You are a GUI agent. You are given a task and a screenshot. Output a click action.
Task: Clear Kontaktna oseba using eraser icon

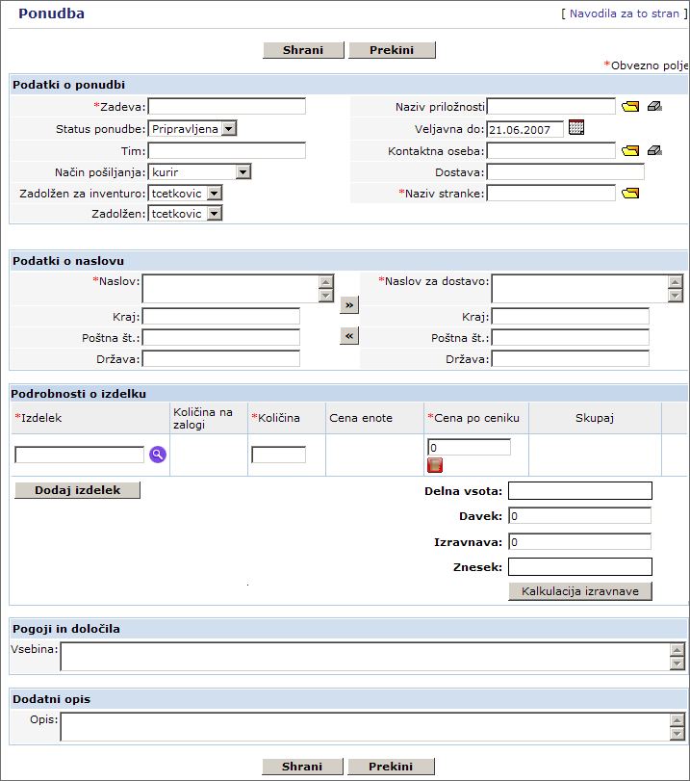point(655,150)
